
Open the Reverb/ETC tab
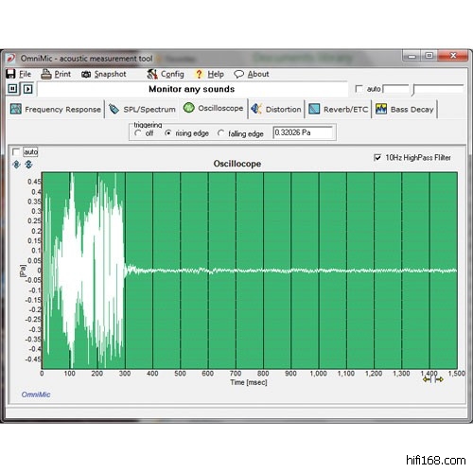tap(338, 109)
